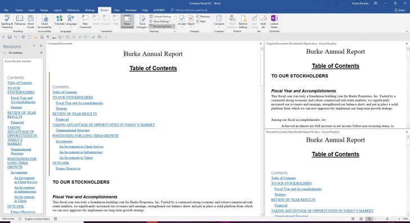Image resolution: width=410 pixels, height=223 pixels.
Task: Adjust the zoom slider
Action: tap(387, 219)
